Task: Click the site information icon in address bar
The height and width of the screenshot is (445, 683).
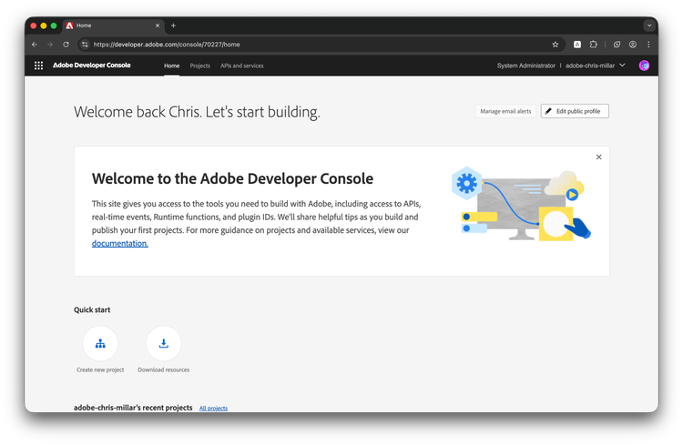Action: [85, 44]
